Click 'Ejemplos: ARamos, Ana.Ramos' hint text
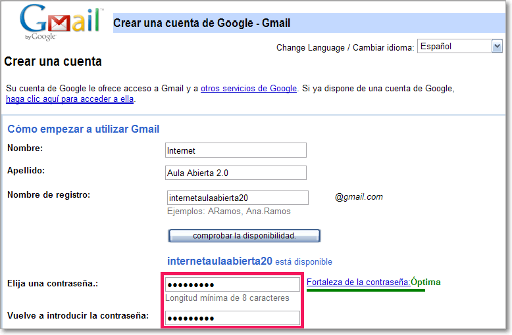This screenshot has width=512, height=335. pyautogui.click(x=228, y=211)
